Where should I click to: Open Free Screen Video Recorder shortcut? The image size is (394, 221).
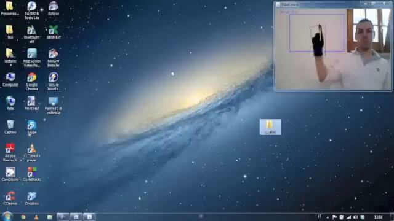click(32, 58)
